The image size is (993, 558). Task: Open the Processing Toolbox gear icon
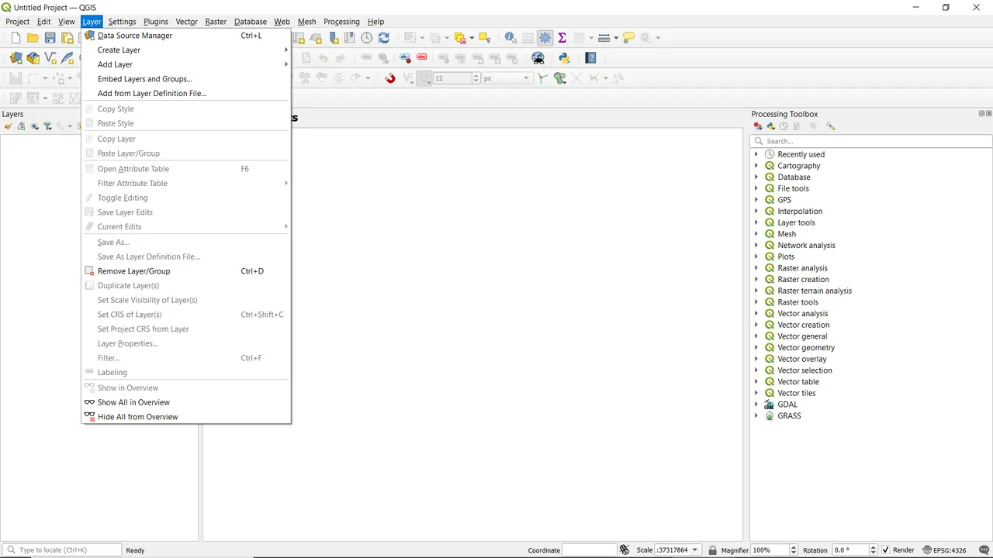click(545, 38)
